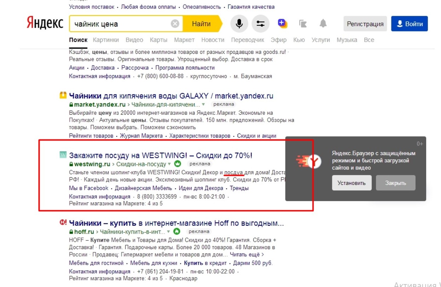Open Купить в кредит sitelink
The height and width of the screenshot is (287, 441).
pyautogui.click(x=205, y=263)
